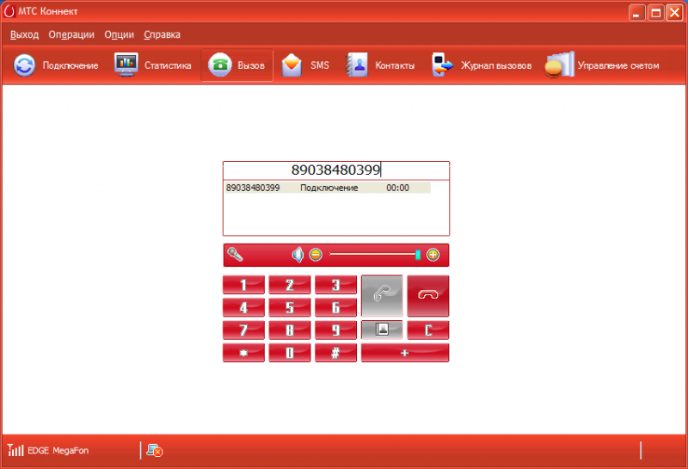This screenshot has height=469, width=688.
Task: Open the Выход menu
Action: click(25, 34)
